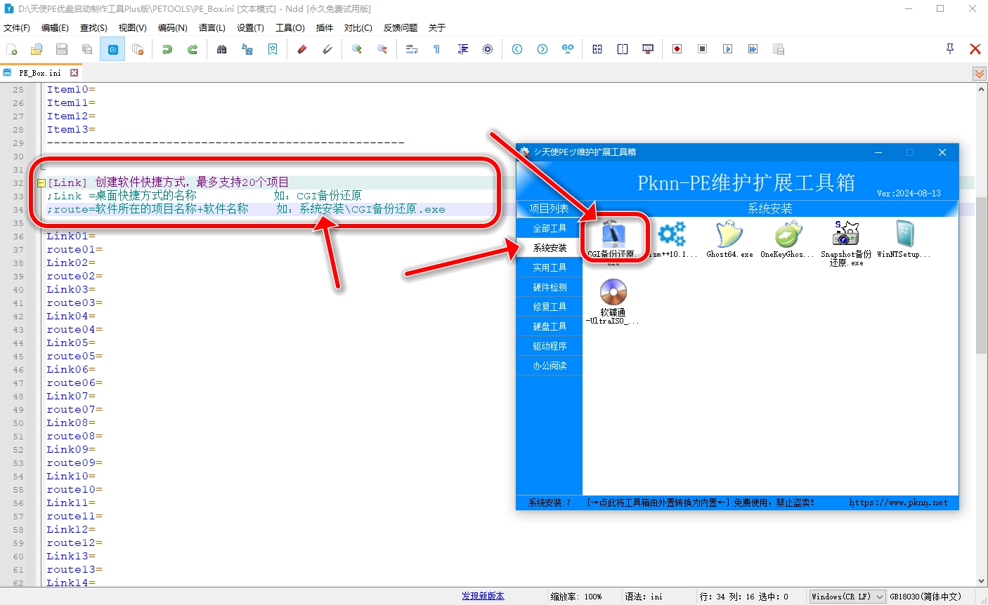Open the 编码(N) menu
The height and width of the screenshot is (605, 988).
coord(172,28)
